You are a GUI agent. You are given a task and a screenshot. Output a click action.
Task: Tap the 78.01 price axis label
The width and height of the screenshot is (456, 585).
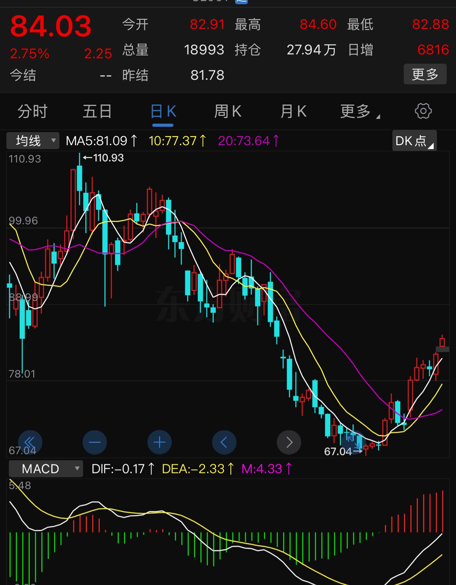[x=22, y=374]
